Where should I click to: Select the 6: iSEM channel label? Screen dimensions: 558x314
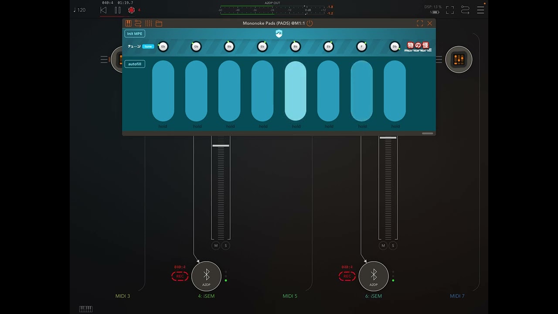click(x=374, y=296)
